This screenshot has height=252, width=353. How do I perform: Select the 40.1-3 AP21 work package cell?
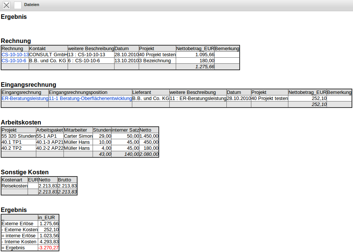[50, 142]
